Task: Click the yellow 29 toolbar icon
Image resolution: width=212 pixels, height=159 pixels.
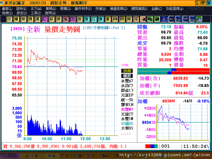Action: pyautogui.click(x=114, y=19)
